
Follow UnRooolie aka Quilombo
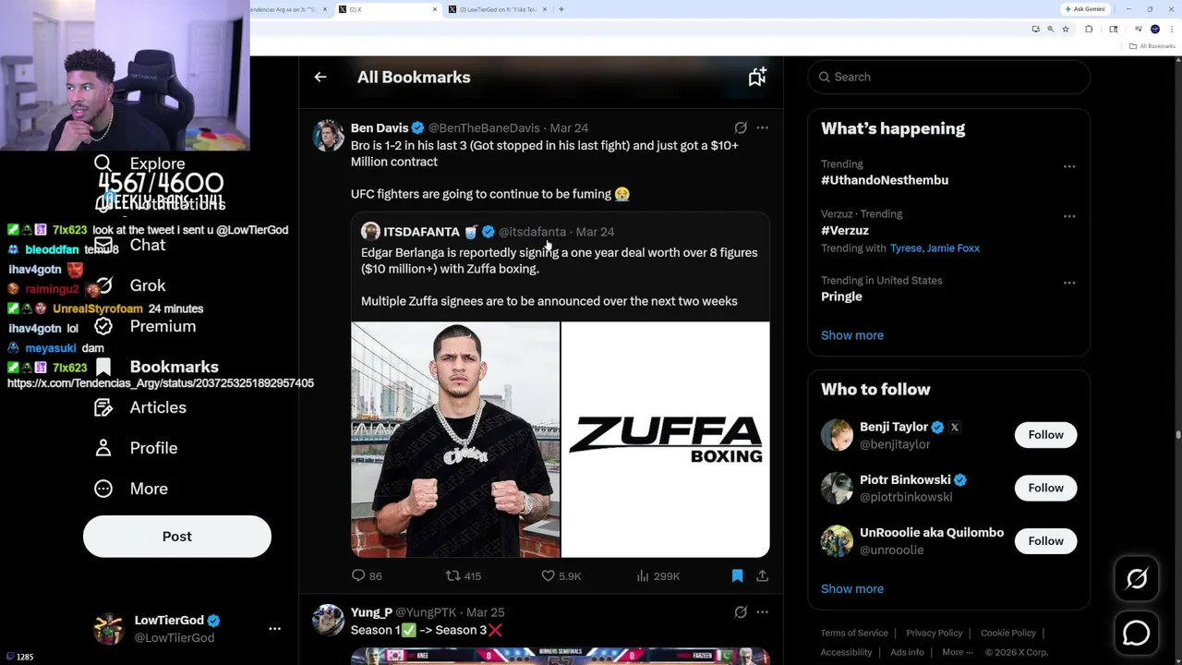pos(1045,541)
